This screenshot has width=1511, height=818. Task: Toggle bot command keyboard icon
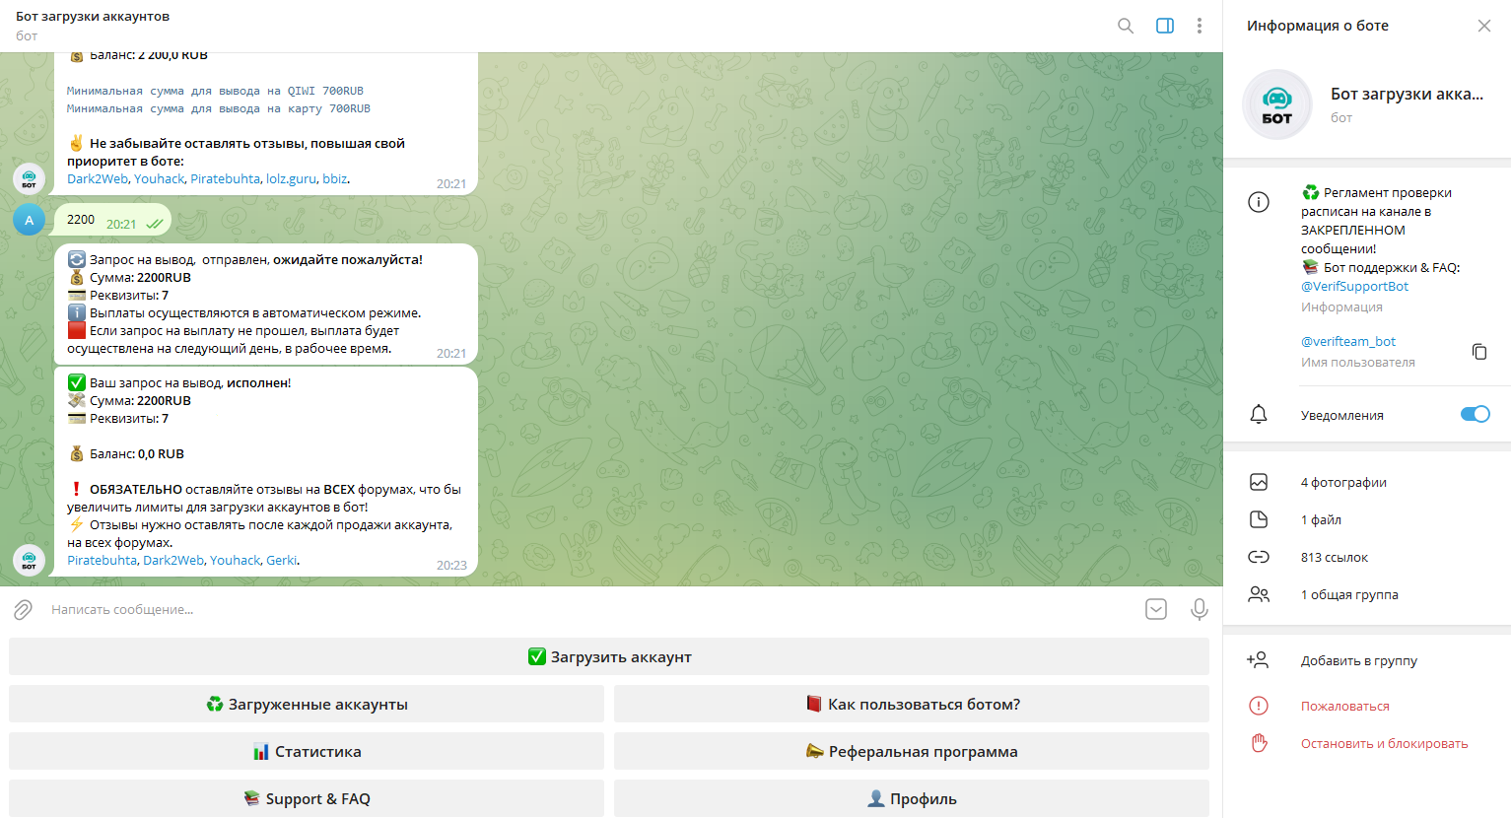pyautogui.click(x=1156, y=609)
